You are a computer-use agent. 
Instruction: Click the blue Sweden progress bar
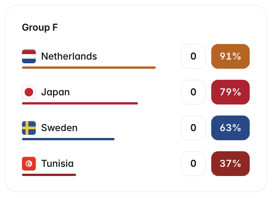(x=68, y=139)
